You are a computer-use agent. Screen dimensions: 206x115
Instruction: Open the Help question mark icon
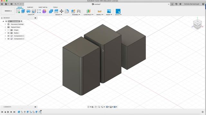pyautogui.click(x=203, y=4)
